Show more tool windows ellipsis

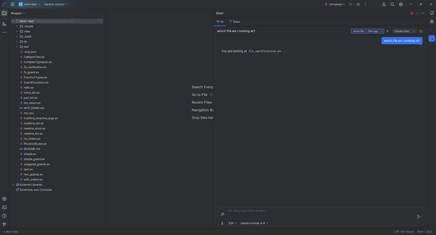(x=4, y=32)
